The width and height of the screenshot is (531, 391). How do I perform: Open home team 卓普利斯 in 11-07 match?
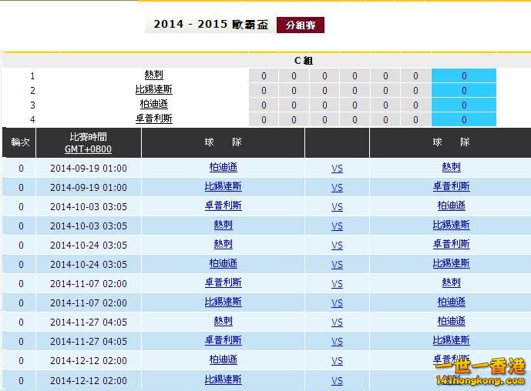tap(223, 282)
